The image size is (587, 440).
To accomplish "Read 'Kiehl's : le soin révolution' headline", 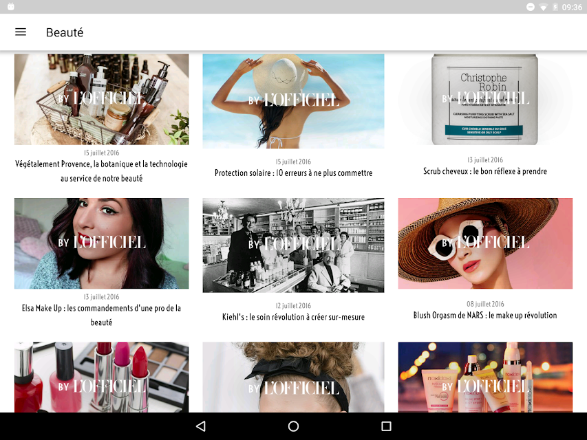I will coord(293,317).
